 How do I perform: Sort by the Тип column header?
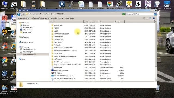pos(106,22)
